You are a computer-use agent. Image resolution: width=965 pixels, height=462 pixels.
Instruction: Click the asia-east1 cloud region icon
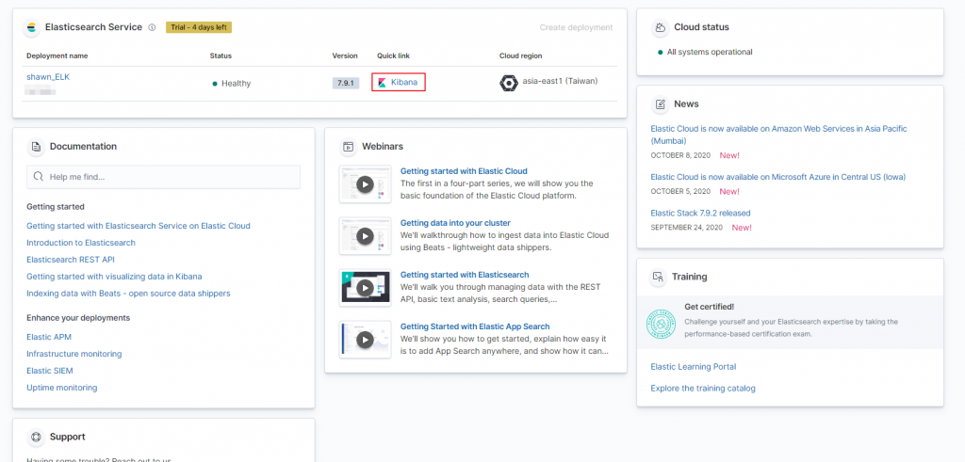click(x=508, y=83)
